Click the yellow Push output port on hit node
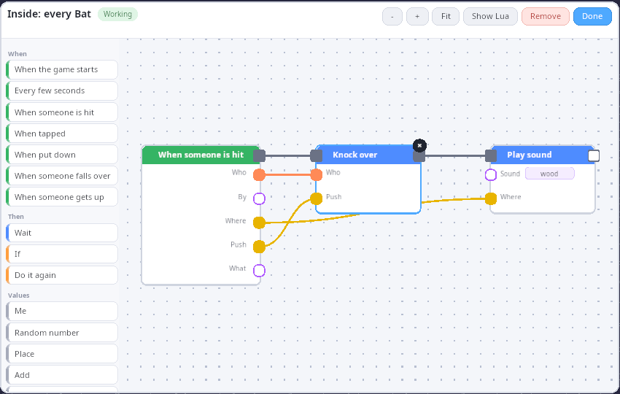Image resolution: width=620 pixels, height=394 pixels. 259,247
